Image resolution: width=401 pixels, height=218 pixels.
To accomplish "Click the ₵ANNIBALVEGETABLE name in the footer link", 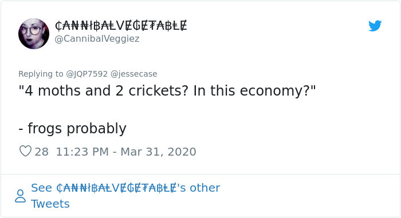I will pos(116,188).
